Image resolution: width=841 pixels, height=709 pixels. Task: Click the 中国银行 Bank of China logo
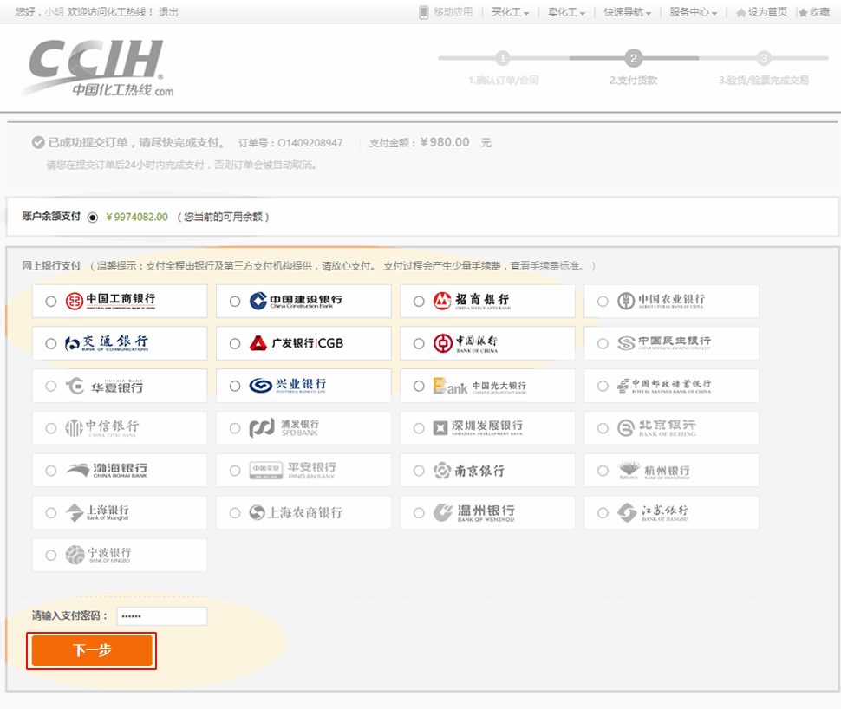(x=466, y=343)
